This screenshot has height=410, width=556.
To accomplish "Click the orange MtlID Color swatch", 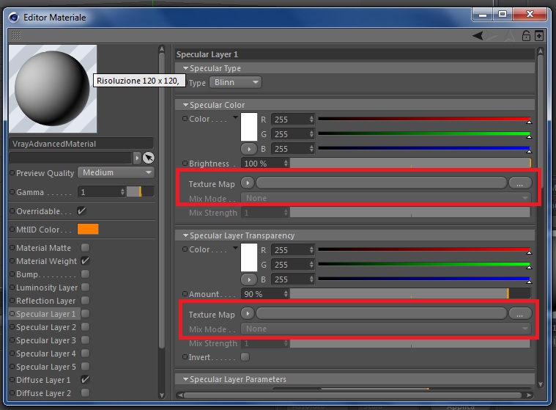I will pyautogui.click(x=88, y=229).
